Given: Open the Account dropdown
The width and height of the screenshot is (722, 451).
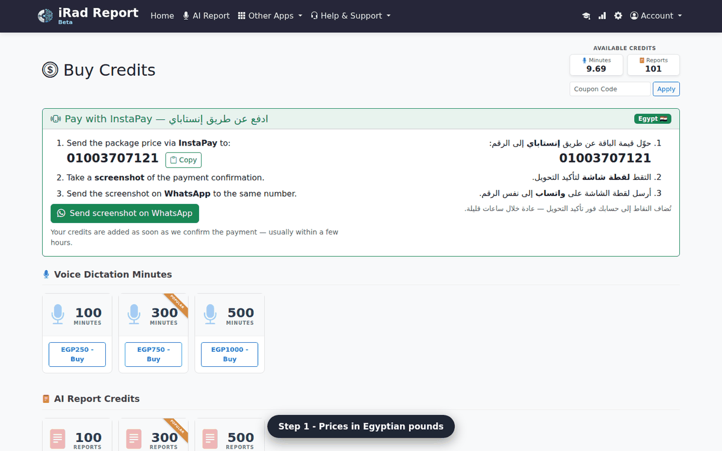Looking at the screenshot, I should (x=656, y=16).
